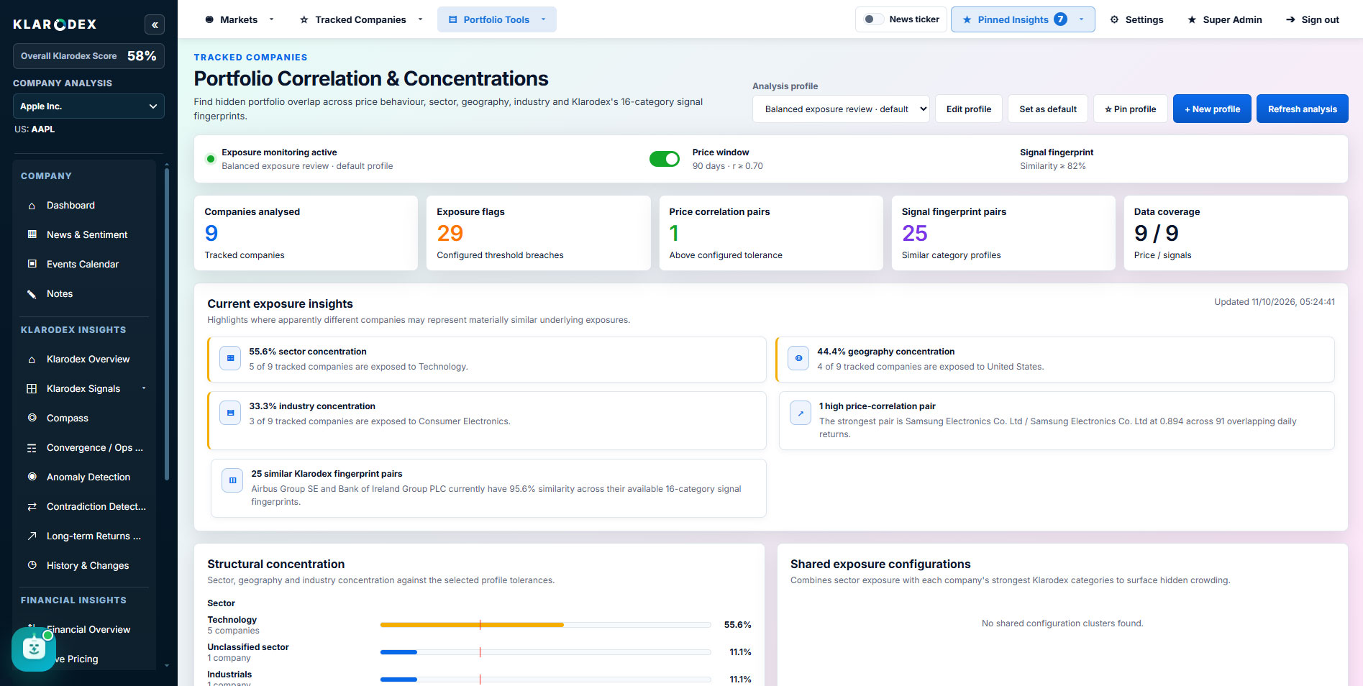This screenshot has width=1363, height=686.
Task: Click the Edit profile button
Action: click(x=968, y=109)
